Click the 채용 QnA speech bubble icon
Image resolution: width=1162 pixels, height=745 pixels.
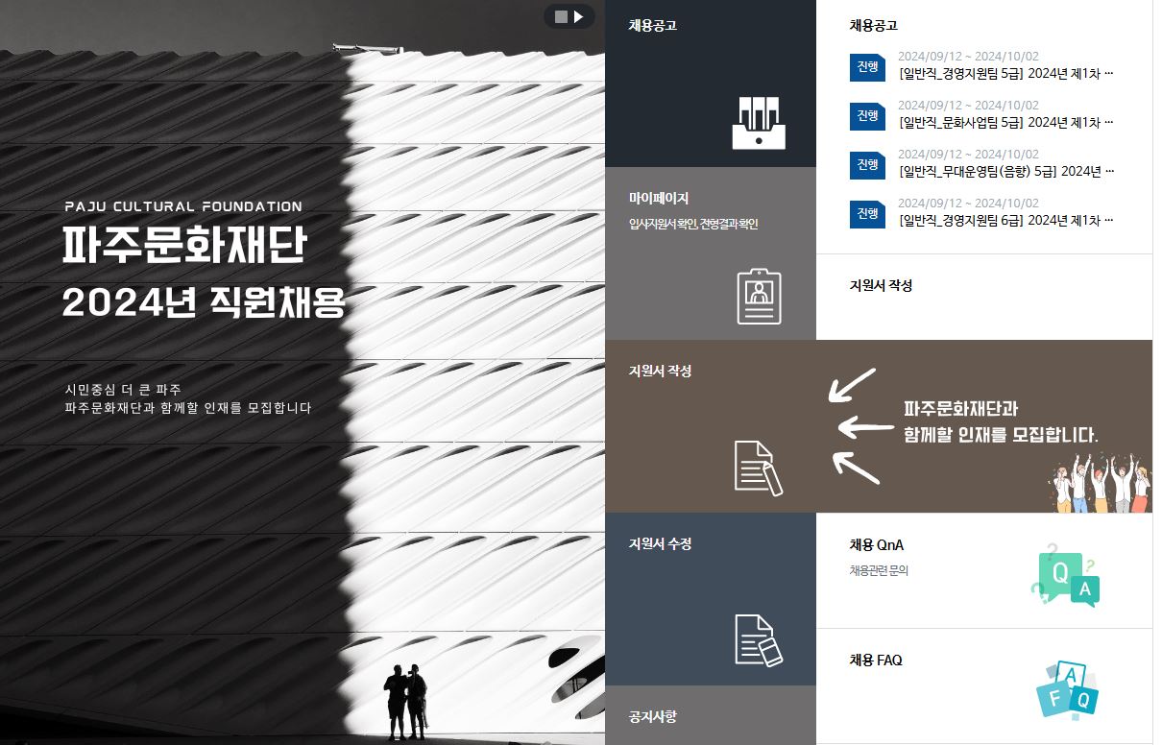tap(1064, 574)
